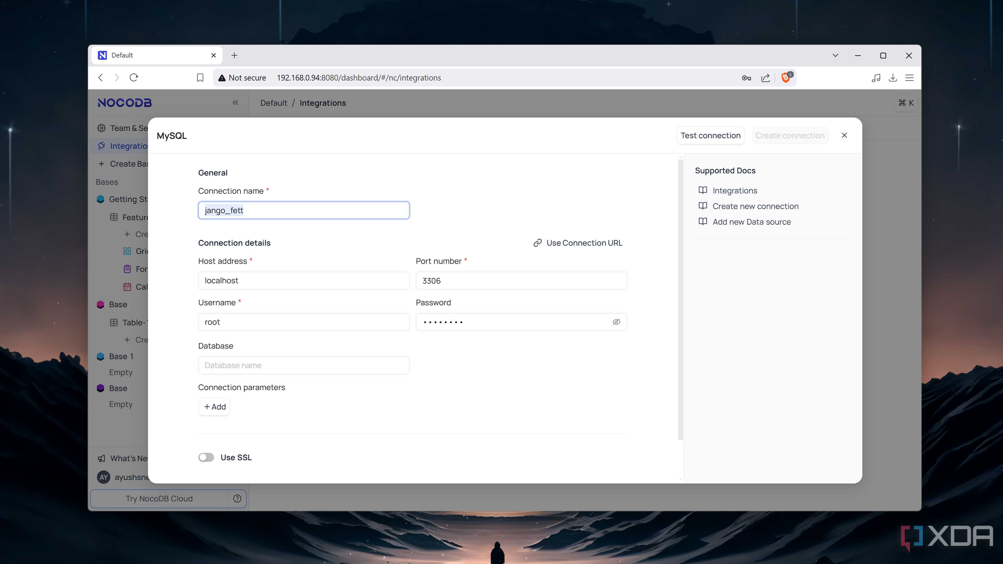Toggle password visibility eye icon
This screenshot has height=564, width=1003.
click(616, 322)
